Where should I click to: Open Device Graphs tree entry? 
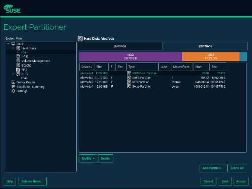(x=26, y=82)
